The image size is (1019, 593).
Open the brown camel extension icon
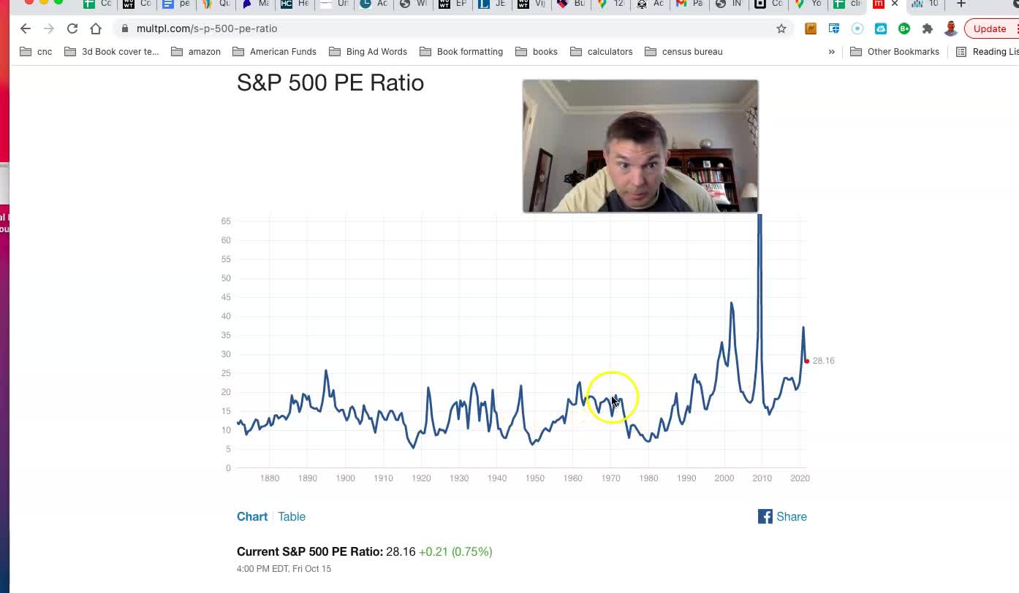(811, 28)
